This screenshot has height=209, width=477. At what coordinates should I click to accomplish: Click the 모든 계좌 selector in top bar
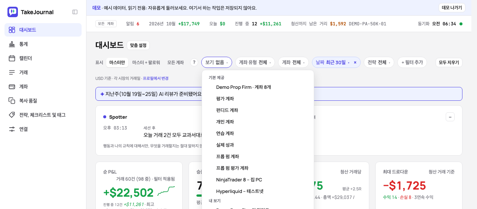(106, 24)
